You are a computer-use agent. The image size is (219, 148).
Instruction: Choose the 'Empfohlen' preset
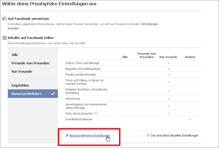click(20, 85)
